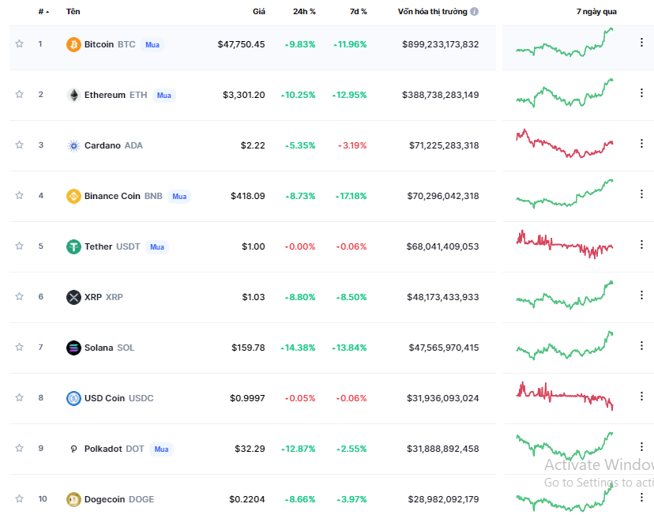Click Mua button beside Polkadot DOT
The image size is (654, 515).
coord(161,449)
